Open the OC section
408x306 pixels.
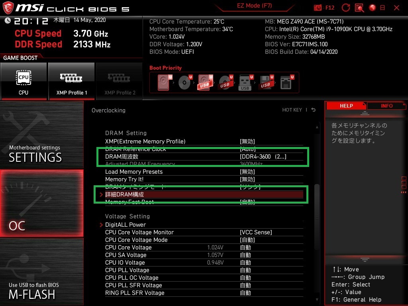(42, 203)
